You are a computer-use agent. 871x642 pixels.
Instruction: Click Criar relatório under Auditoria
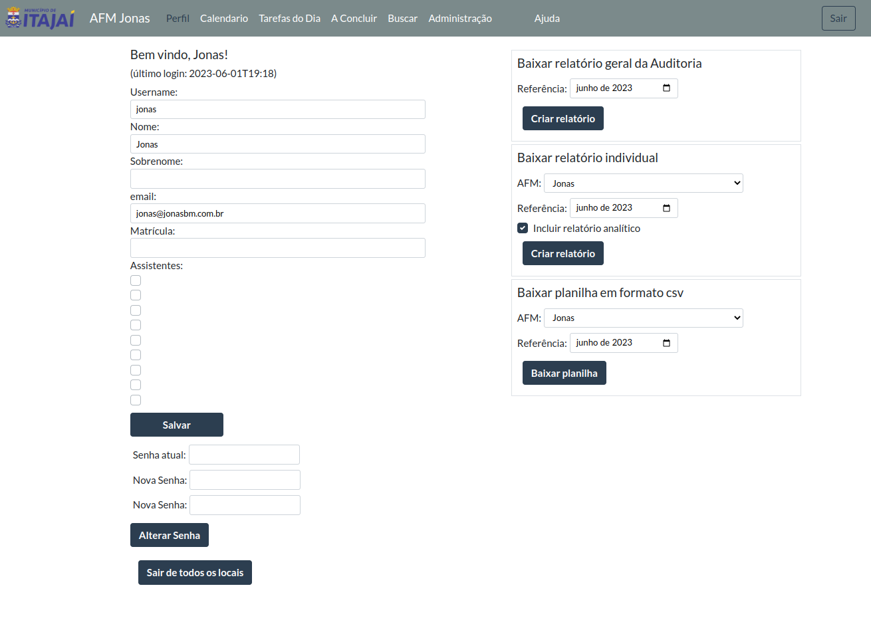point(563,118)
